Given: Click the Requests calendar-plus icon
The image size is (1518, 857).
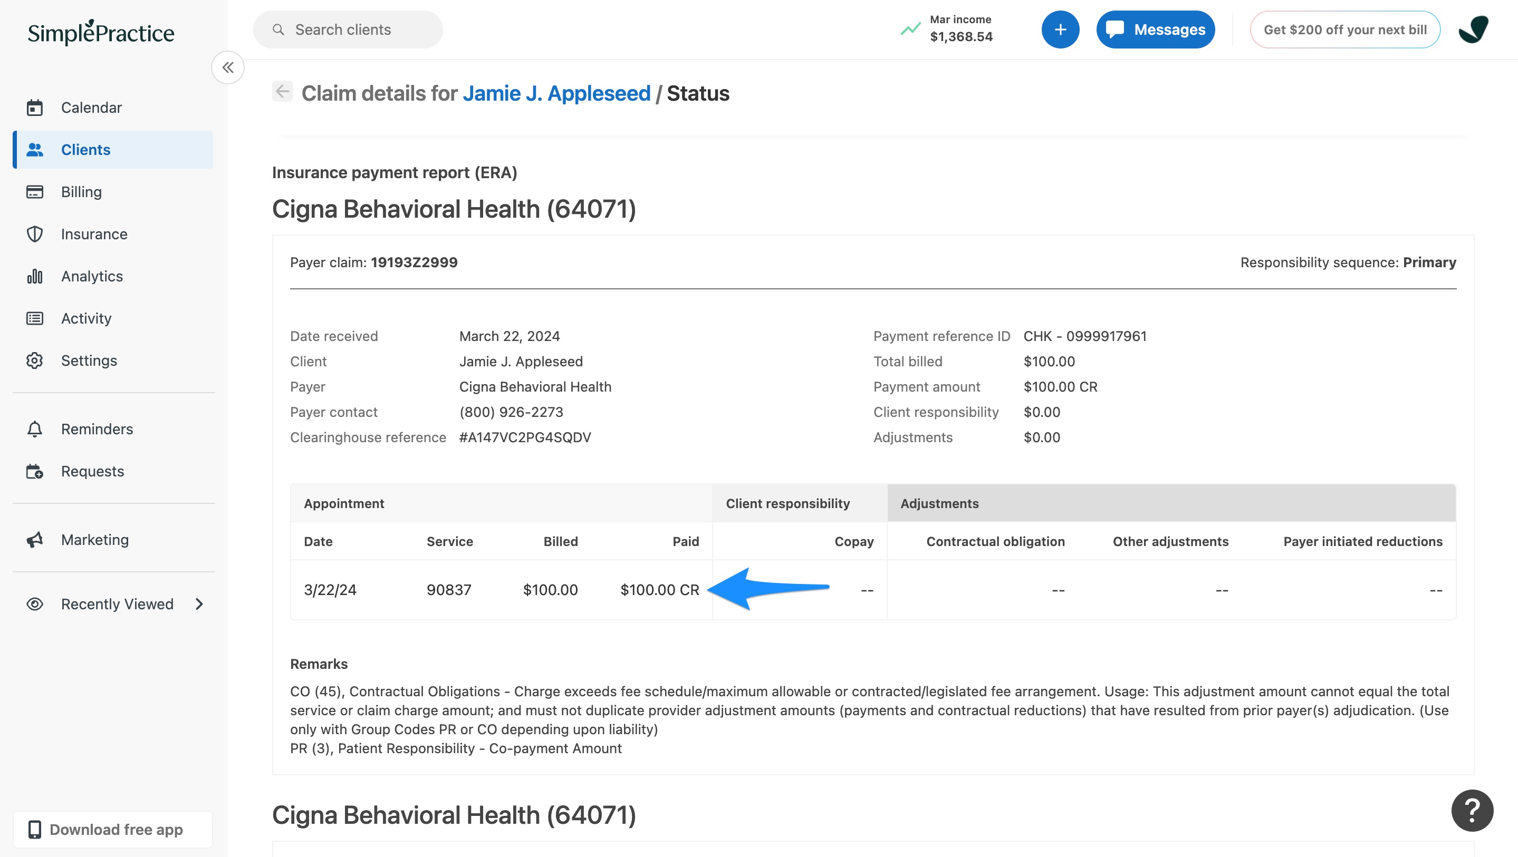Looking at the screenshot, I should point(35,471).
